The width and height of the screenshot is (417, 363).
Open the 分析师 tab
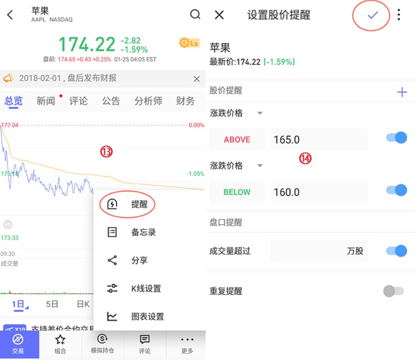tap(148, 101)
